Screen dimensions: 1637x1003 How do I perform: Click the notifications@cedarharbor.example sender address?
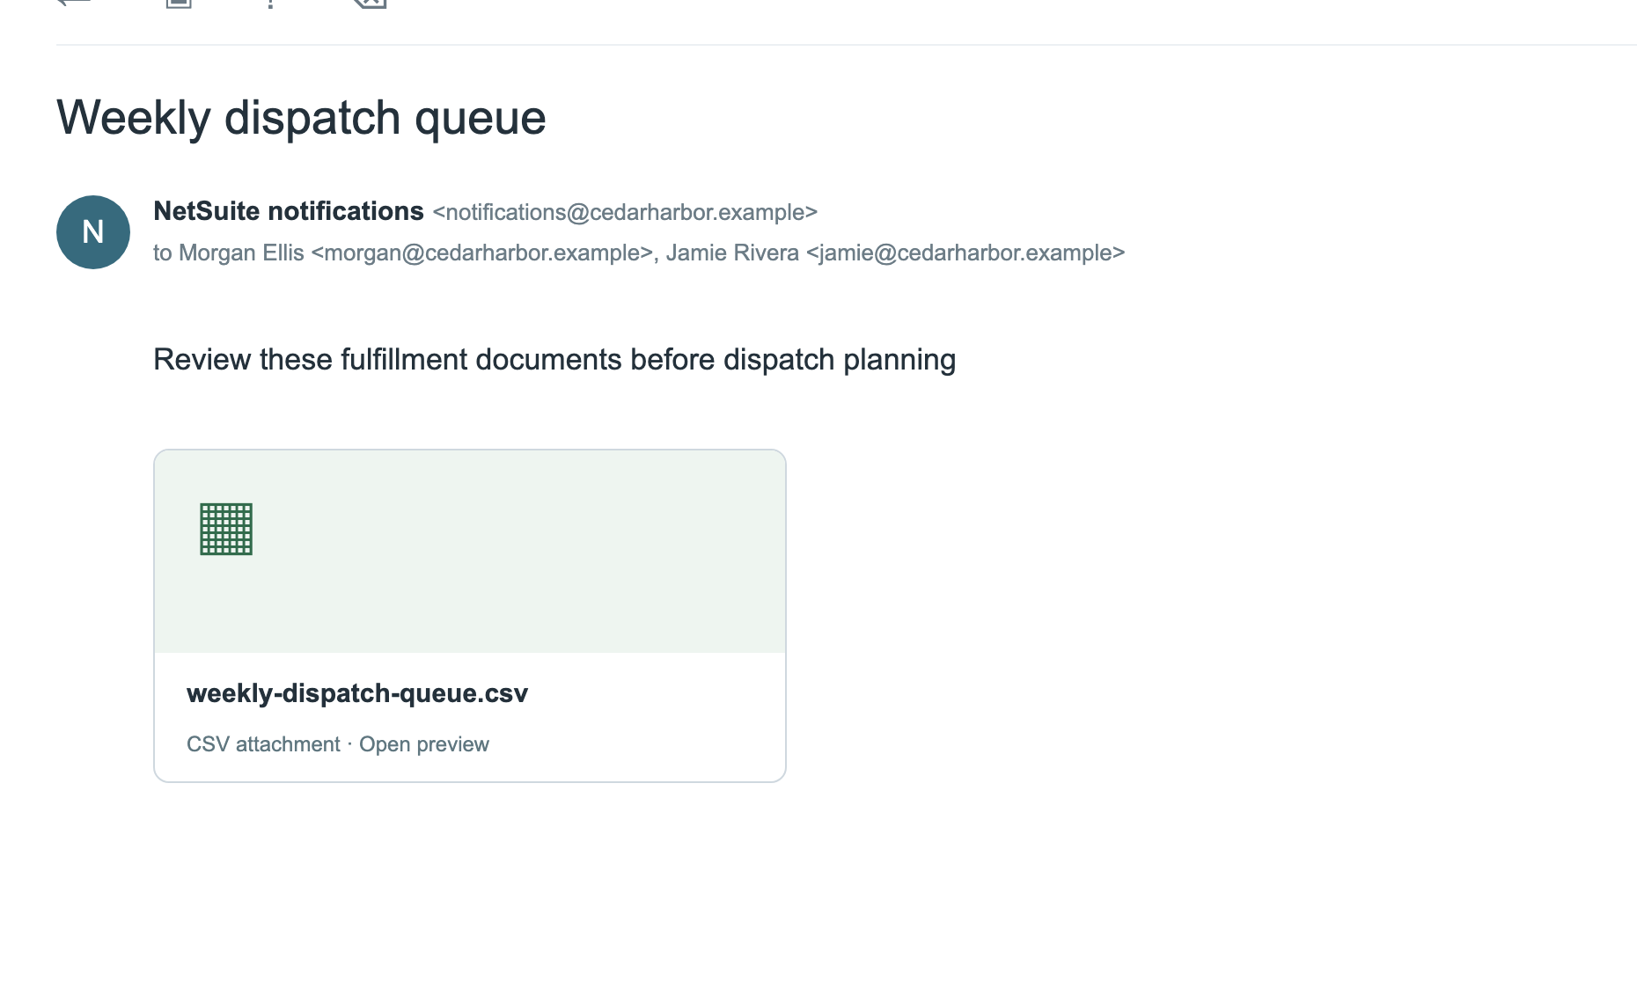[625, 212]
